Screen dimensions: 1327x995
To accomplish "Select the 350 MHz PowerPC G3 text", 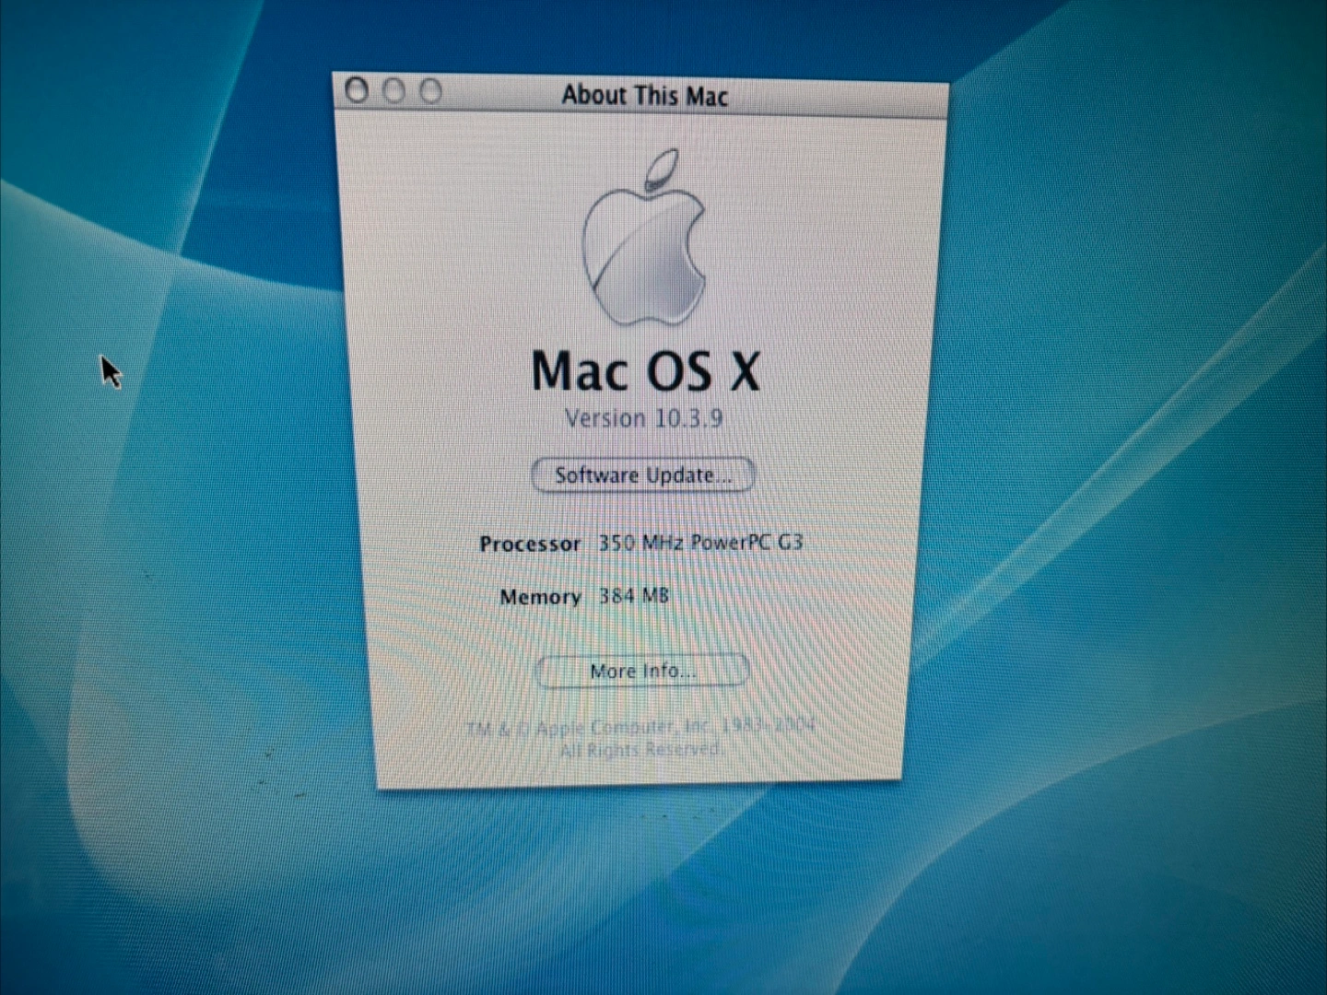I will pyautogui.click(x=700, y=542).
